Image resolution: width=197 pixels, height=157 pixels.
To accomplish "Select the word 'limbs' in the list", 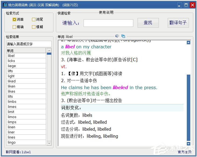I will 26,101.
